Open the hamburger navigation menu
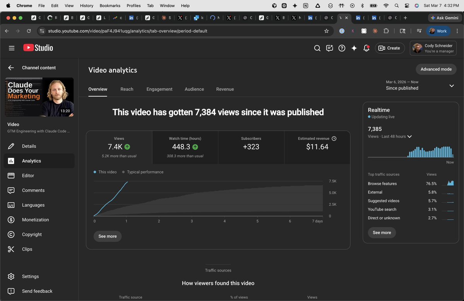 (12, 48)
